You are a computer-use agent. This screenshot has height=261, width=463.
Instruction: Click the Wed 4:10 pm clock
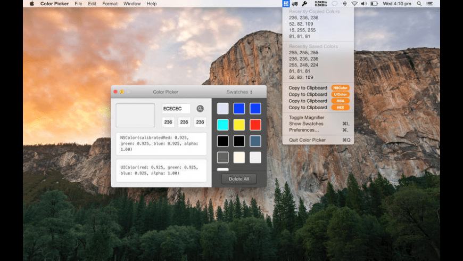coord(397,4)
